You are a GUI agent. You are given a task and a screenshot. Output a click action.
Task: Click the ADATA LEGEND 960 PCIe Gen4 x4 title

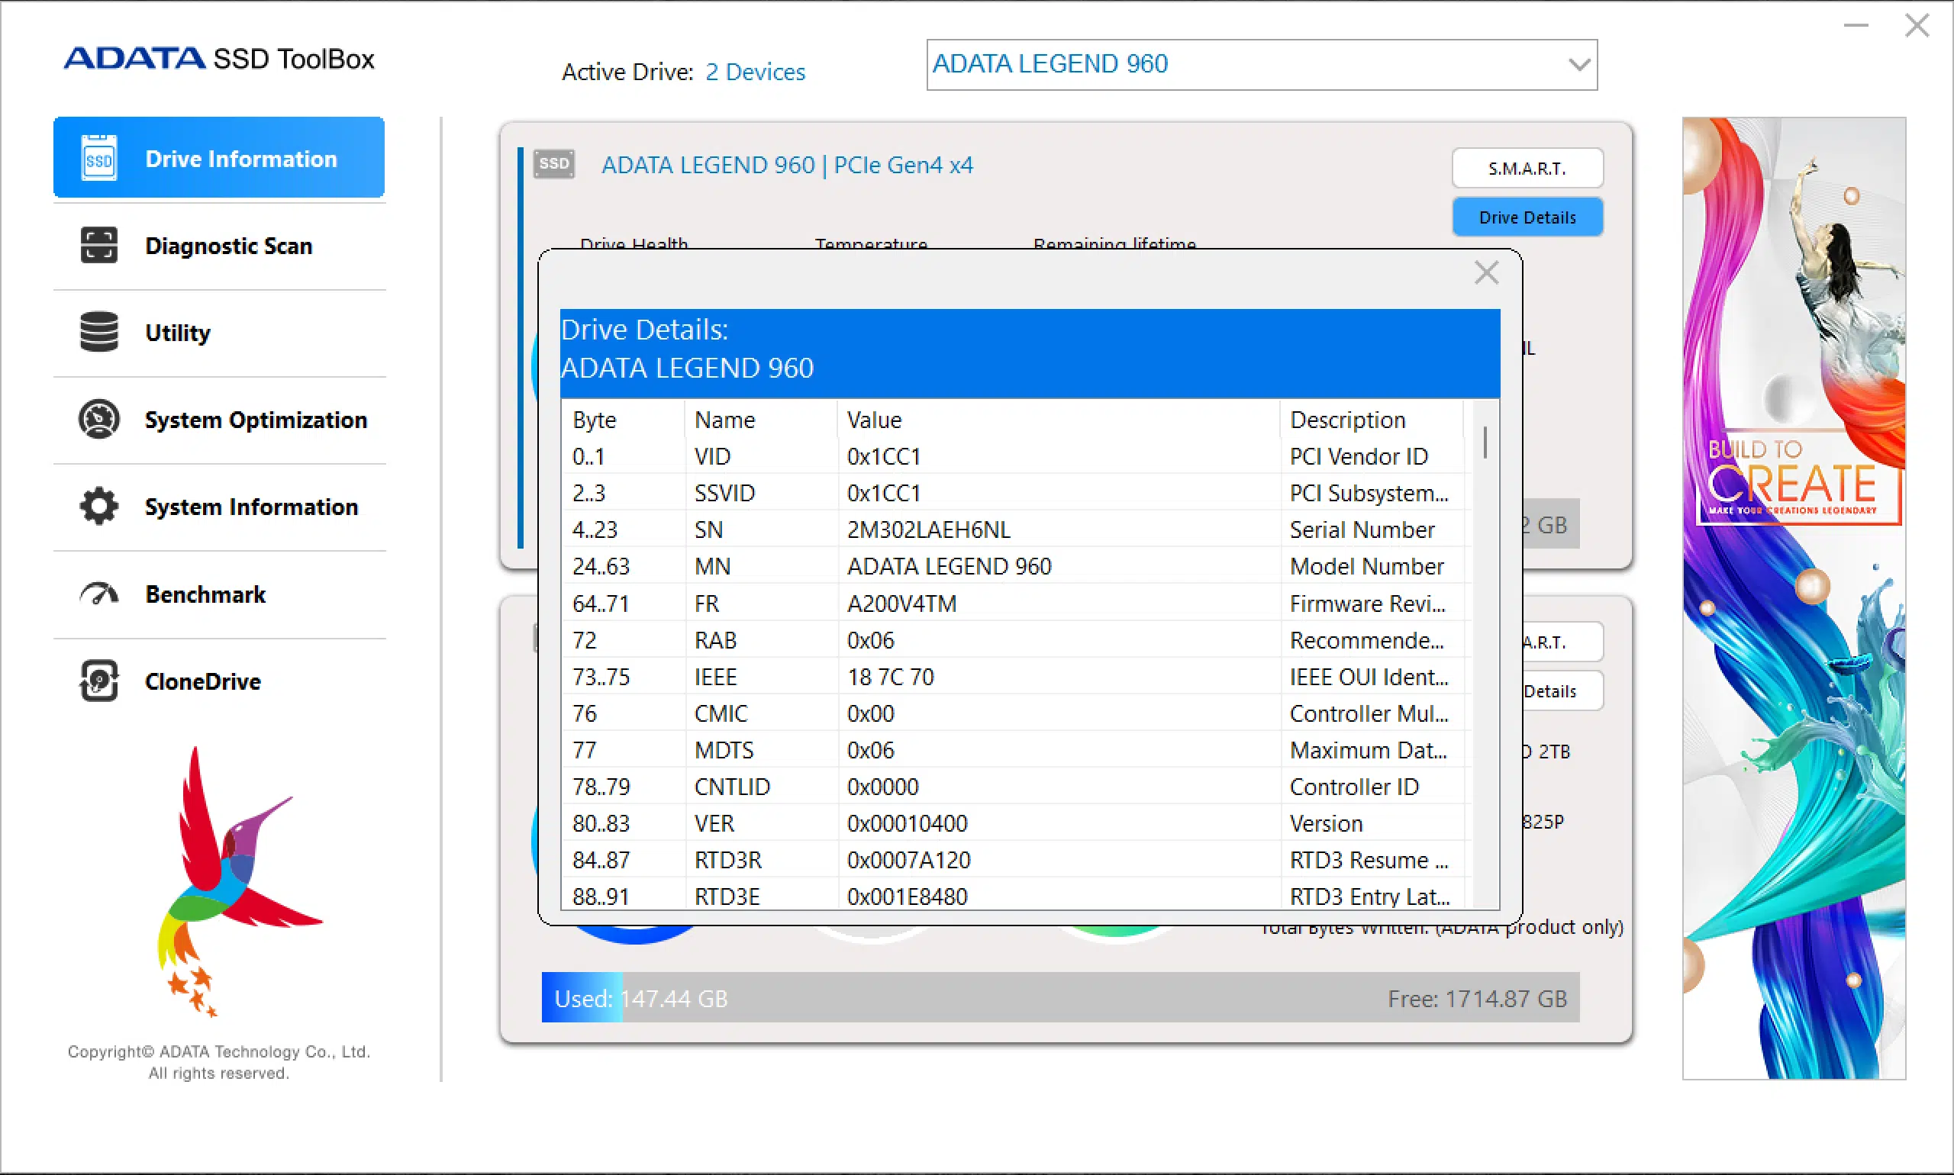click(x=787, y=165)
